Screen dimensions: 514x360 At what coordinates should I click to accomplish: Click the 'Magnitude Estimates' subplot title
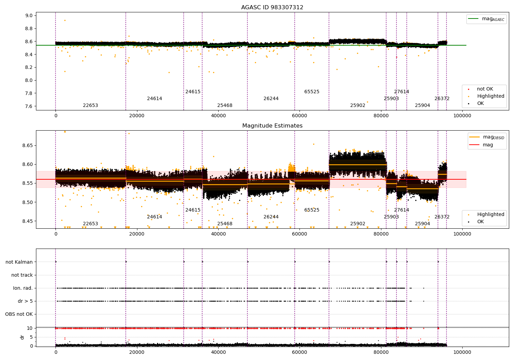click(272, 126)
